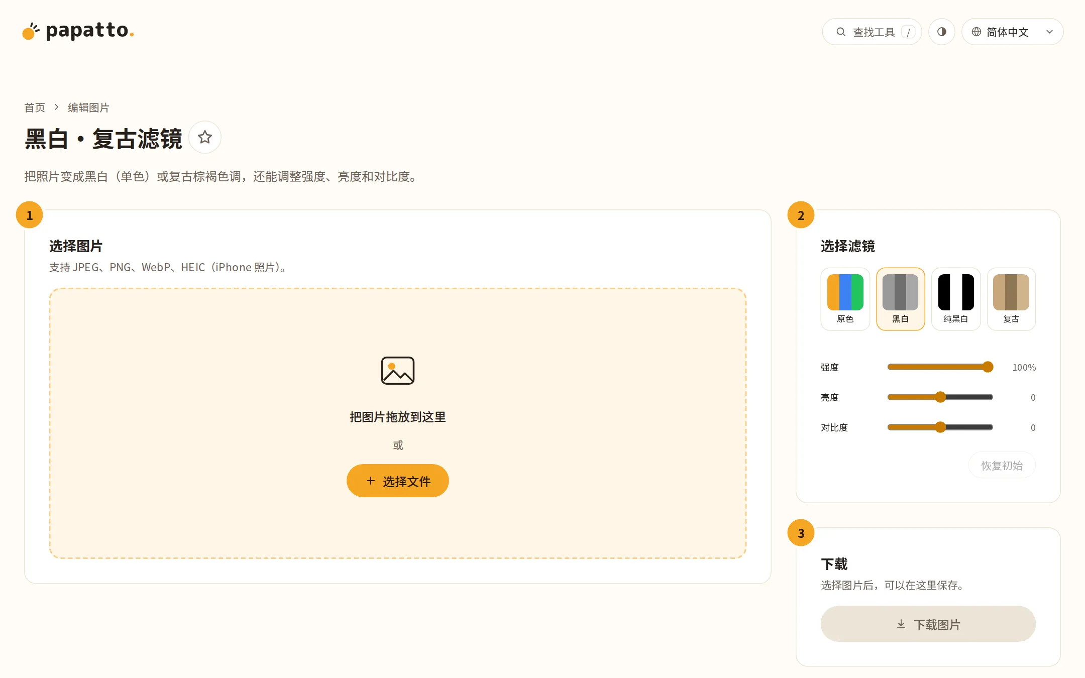The height and width of the screenshot is (678, 1085).
Task: Click the slash shortcut key badge
Action: tap(908, 32)
